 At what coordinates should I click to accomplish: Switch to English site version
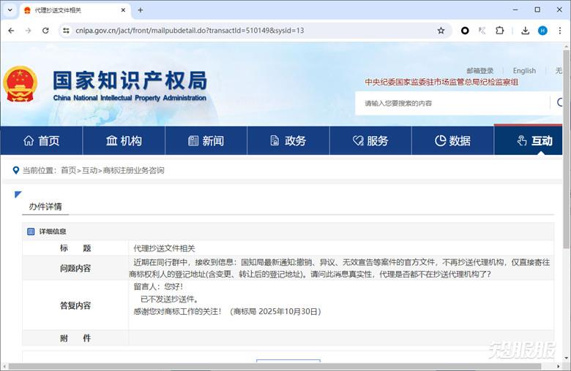point(524,71)
